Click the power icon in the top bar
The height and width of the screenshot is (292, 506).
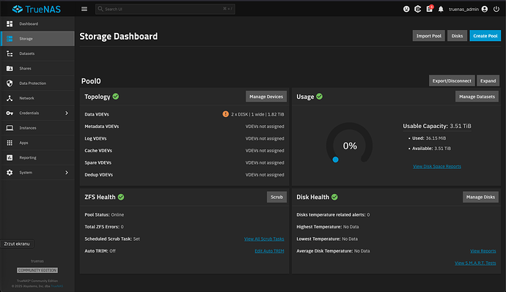[x=496, y=9]
